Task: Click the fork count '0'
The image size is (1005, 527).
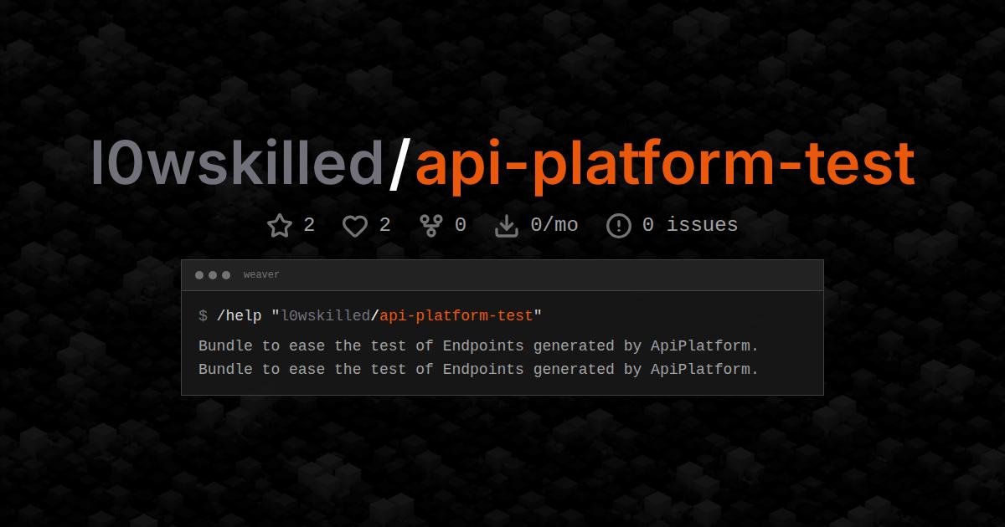Action: pos(461,225)
